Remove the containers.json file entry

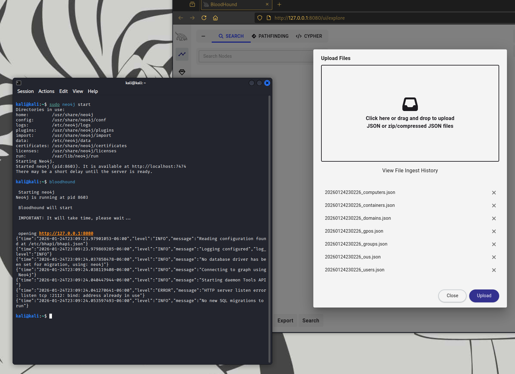tap(494, 206)
